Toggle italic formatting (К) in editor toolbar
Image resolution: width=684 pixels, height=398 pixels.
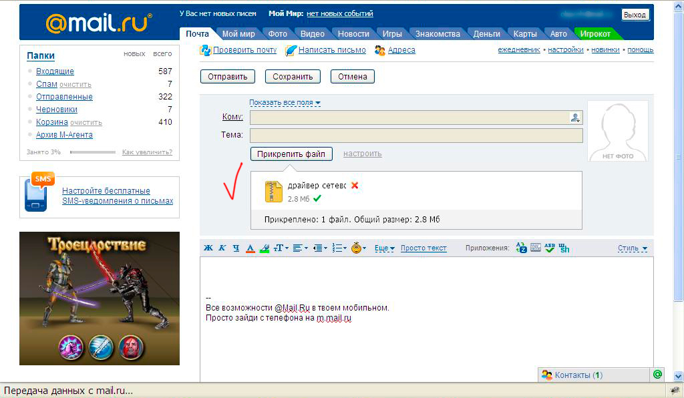click(222, 248)
